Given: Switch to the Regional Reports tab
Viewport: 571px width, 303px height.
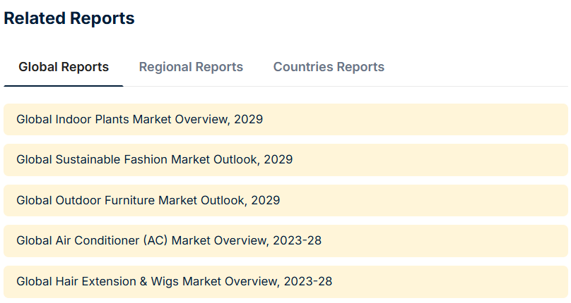Looking at the screenshot, I should (191, 67).
